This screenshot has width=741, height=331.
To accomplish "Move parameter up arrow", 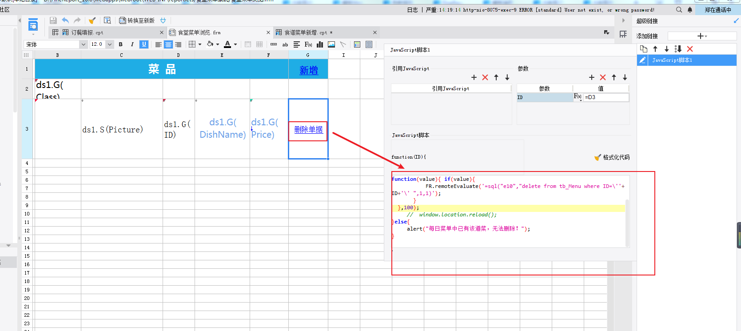I will (614, 77).
